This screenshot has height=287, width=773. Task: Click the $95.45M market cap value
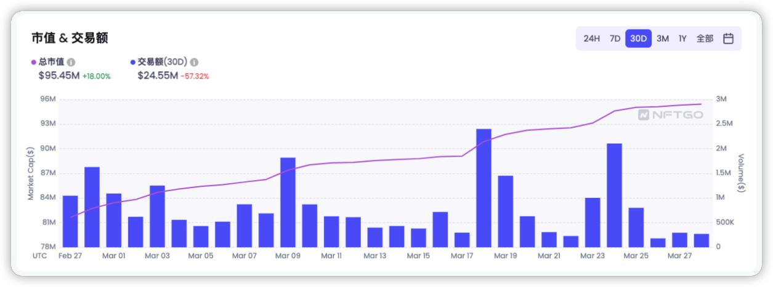coord(59,76)
